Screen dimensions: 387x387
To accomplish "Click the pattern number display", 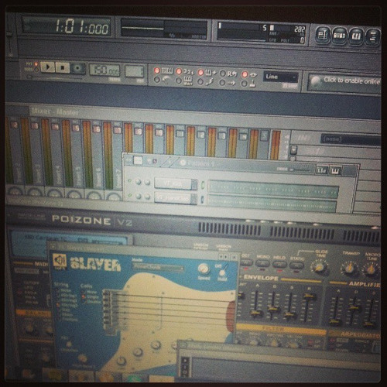I will (x=134, y=71).
